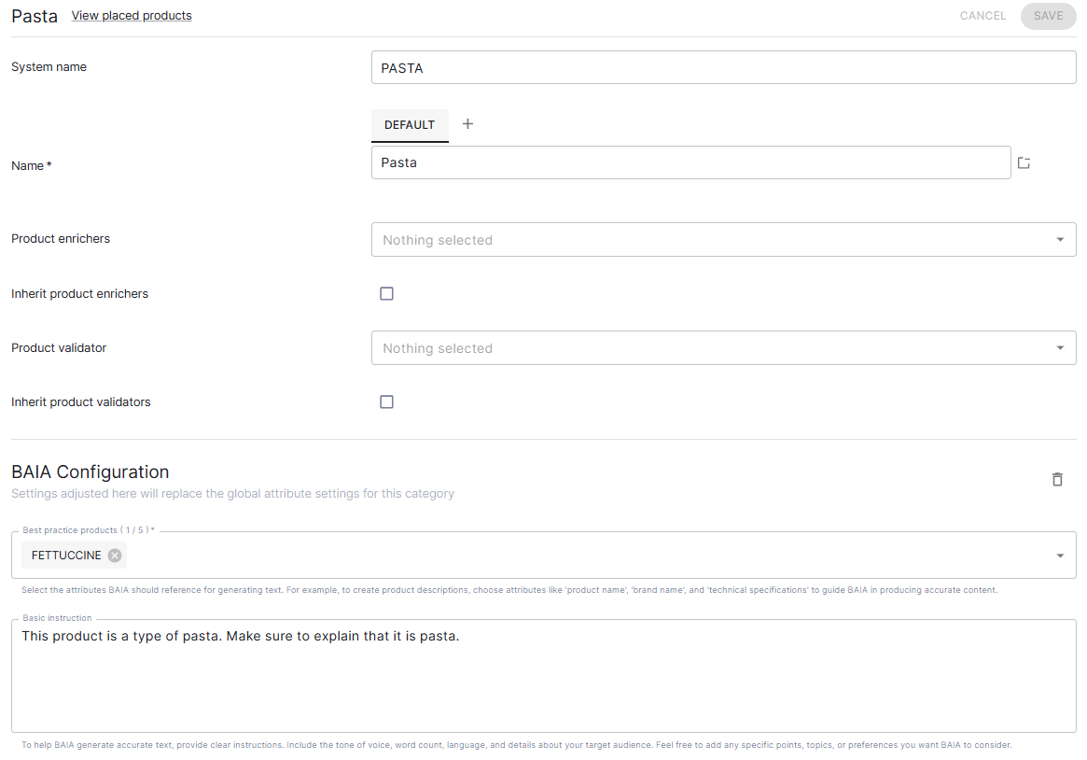
Task: Open the View placed products link
Action: pos(132,16)
